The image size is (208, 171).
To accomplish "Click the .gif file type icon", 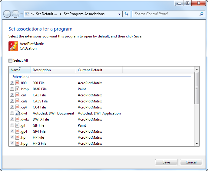I will [x=17, y=125].
